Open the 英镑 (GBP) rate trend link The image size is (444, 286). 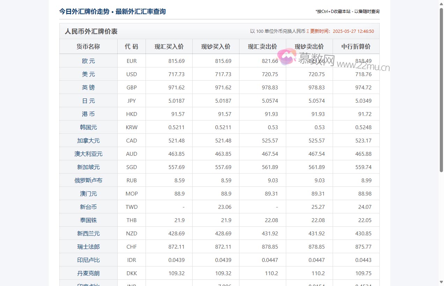(88, 87)
